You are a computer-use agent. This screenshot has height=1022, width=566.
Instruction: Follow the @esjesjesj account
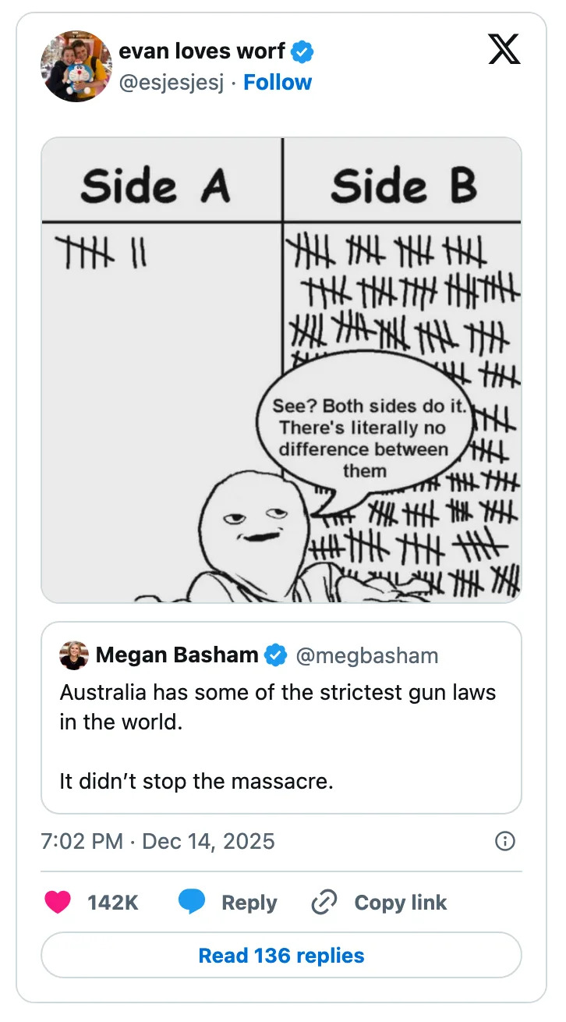[278, 82]
